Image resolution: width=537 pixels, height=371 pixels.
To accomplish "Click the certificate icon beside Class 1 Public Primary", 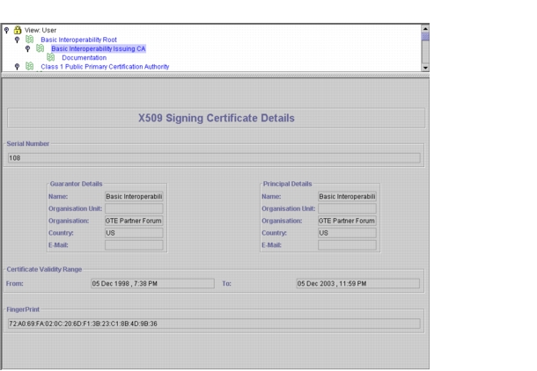I will click(29, 66).
